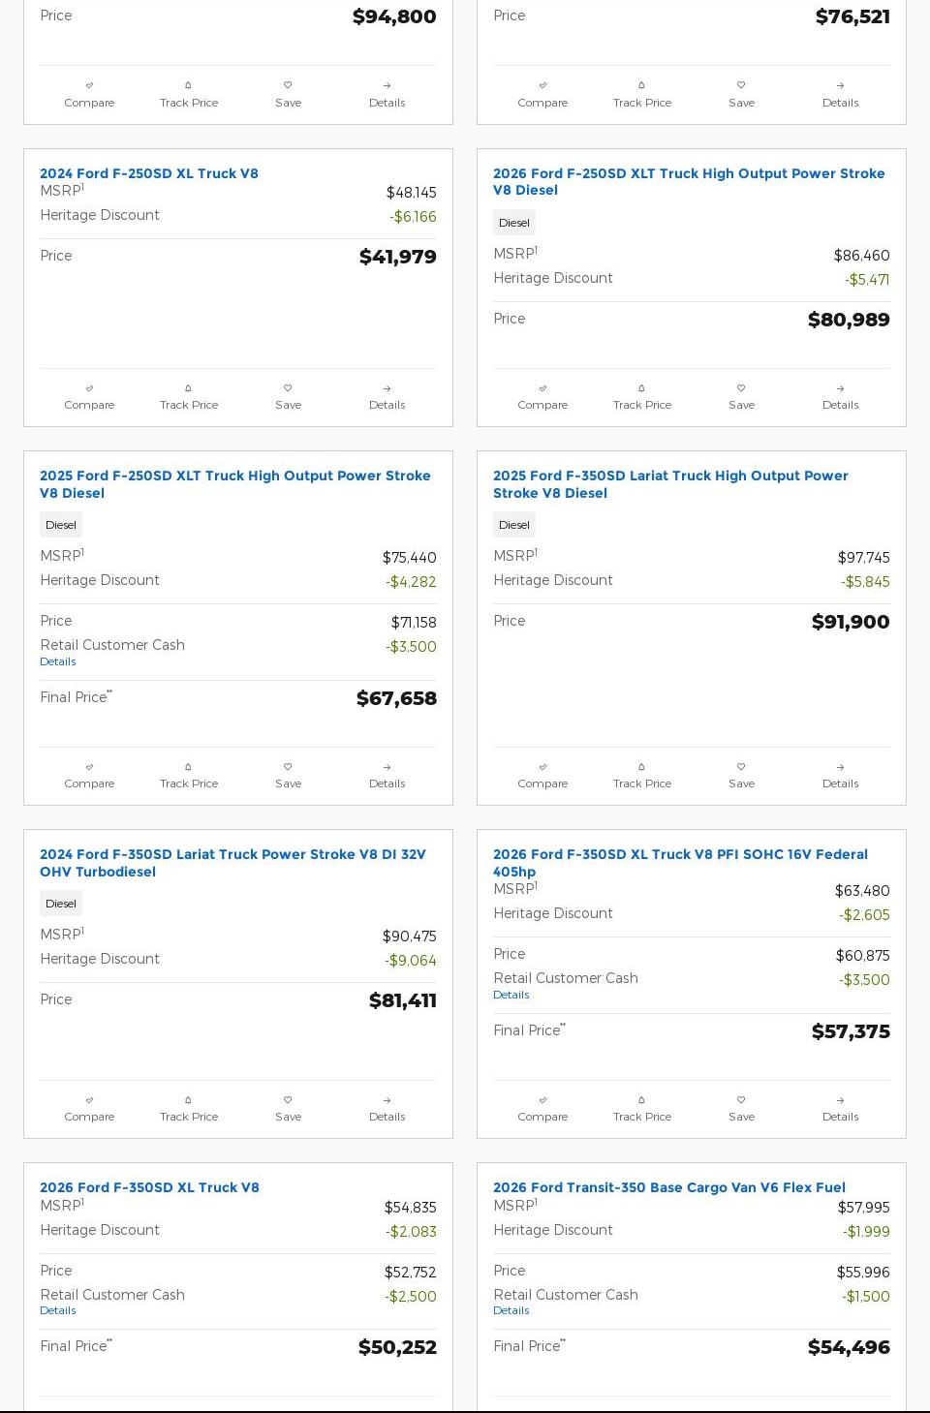The width and height of the screenshot is (930, 1413).
Task: Open Retail Cash details on $57,375 F-350SD
Action: coord(511,995)
